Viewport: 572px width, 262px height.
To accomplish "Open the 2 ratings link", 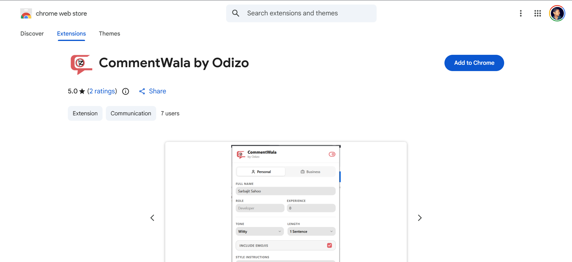I will pyautogui.click(x=102, y=91).
